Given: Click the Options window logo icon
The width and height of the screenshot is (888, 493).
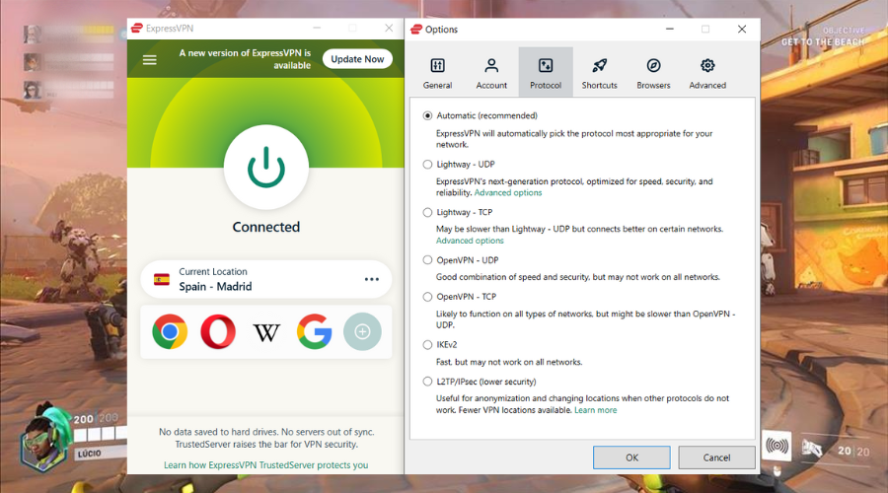Looking at the screenshot, I should tap(416, 30).
